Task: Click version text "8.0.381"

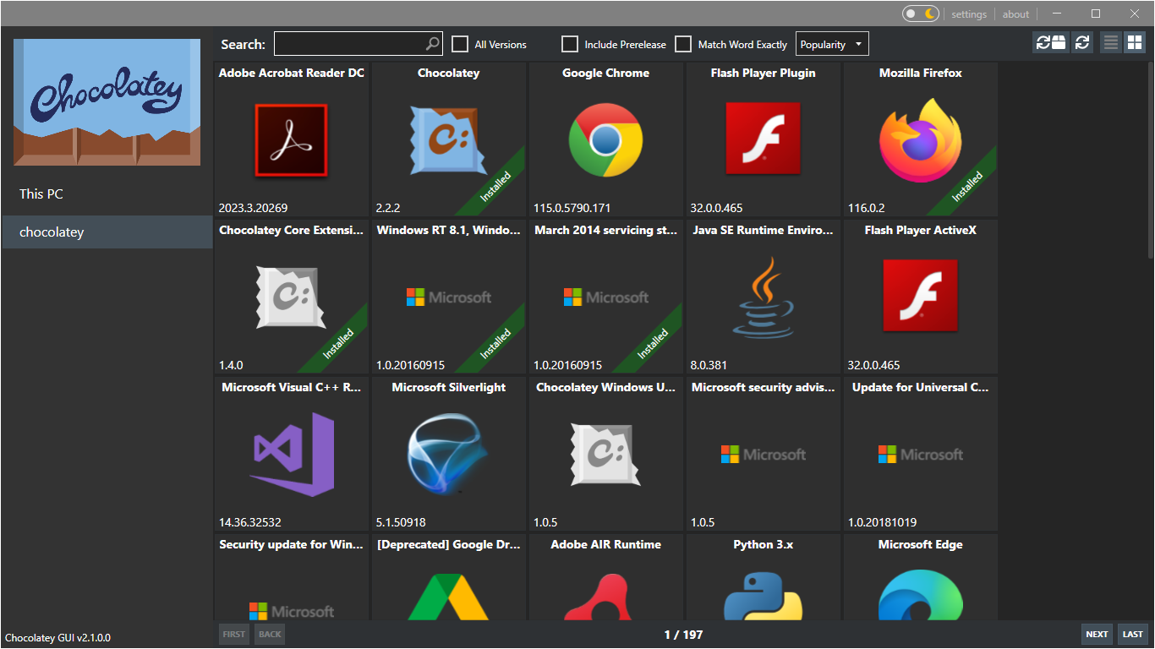Action: [x=709, y=365]
